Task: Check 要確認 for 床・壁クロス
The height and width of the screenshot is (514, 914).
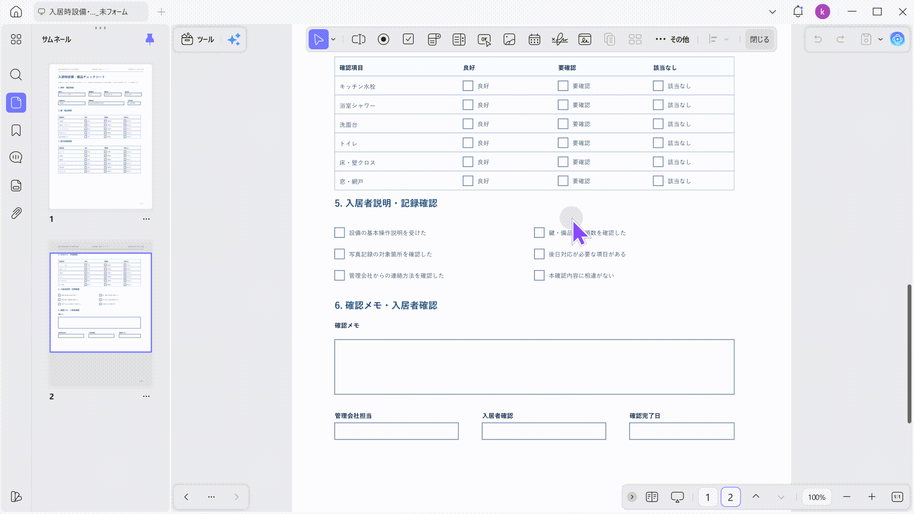Action: [563, 162]
